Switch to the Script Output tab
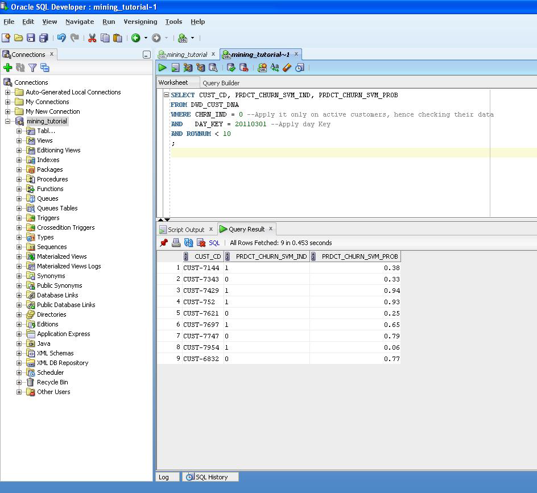The height and width of the screenshot is (493, 537). [185, 230]
